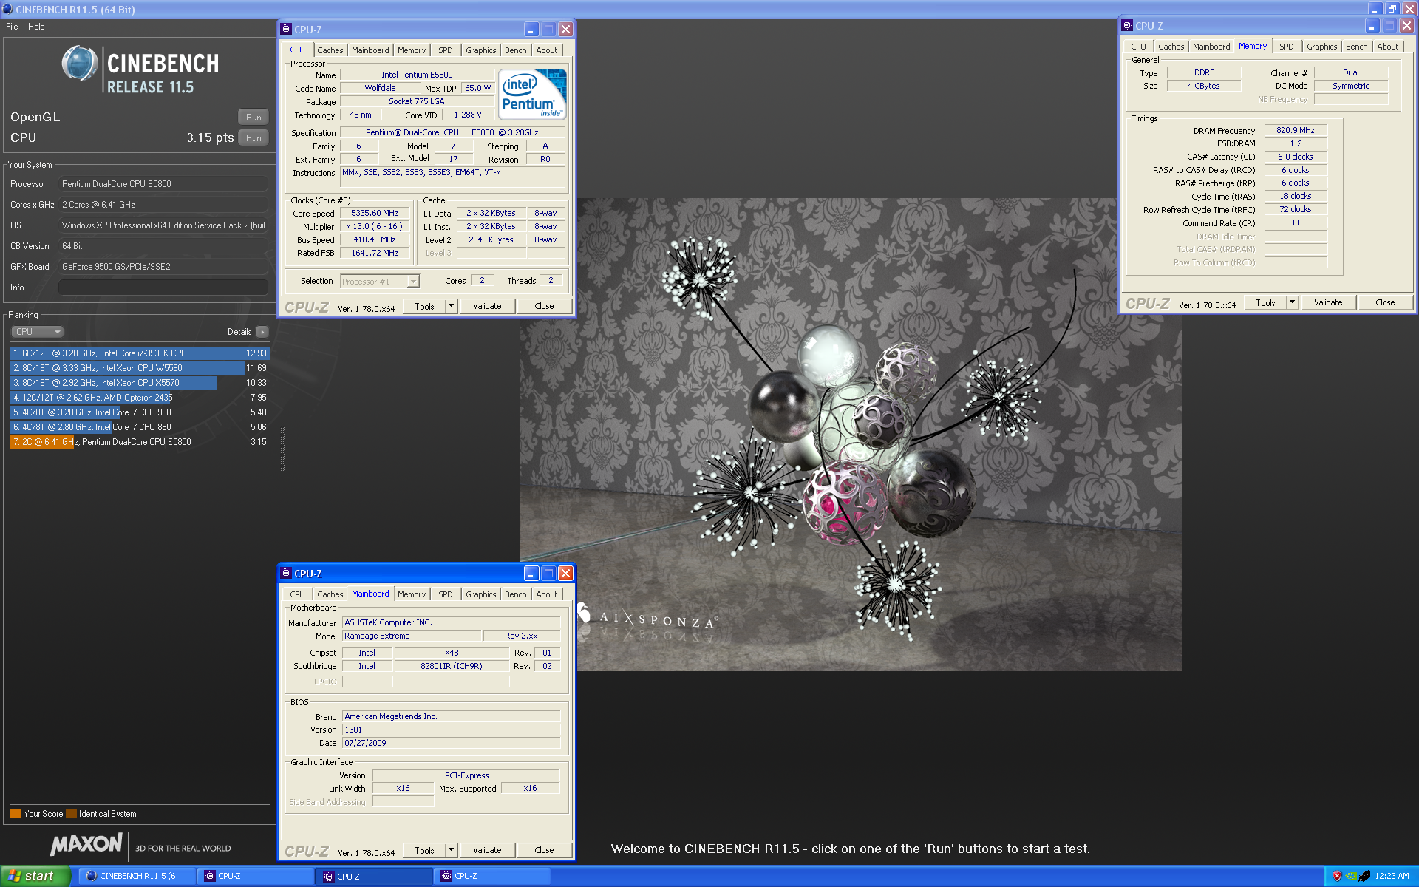
Task: Open Caches tab in top CPU-Z window
Action: 330,50
